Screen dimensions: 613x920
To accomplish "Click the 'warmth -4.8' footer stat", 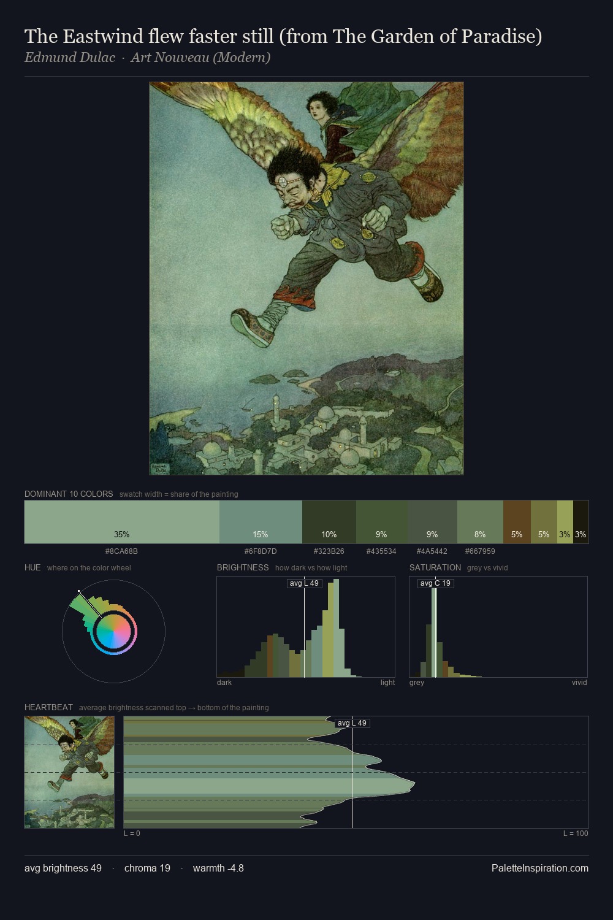I will click(218, 868).
